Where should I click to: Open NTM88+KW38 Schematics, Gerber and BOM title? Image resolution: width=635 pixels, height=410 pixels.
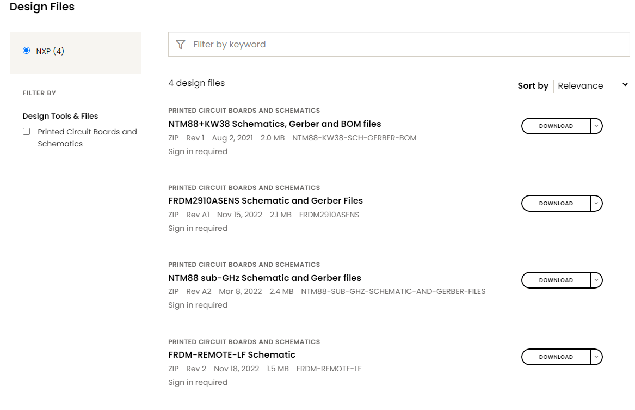point(275,124)
